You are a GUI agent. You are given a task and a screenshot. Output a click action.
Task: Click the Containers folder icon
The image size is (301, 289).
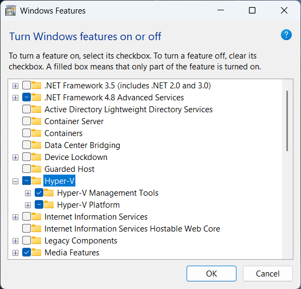click(x=36, y=133)
